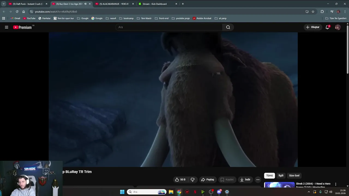Click the İndir download button
Screen dimensions: 349x196
tap(245, 180)
